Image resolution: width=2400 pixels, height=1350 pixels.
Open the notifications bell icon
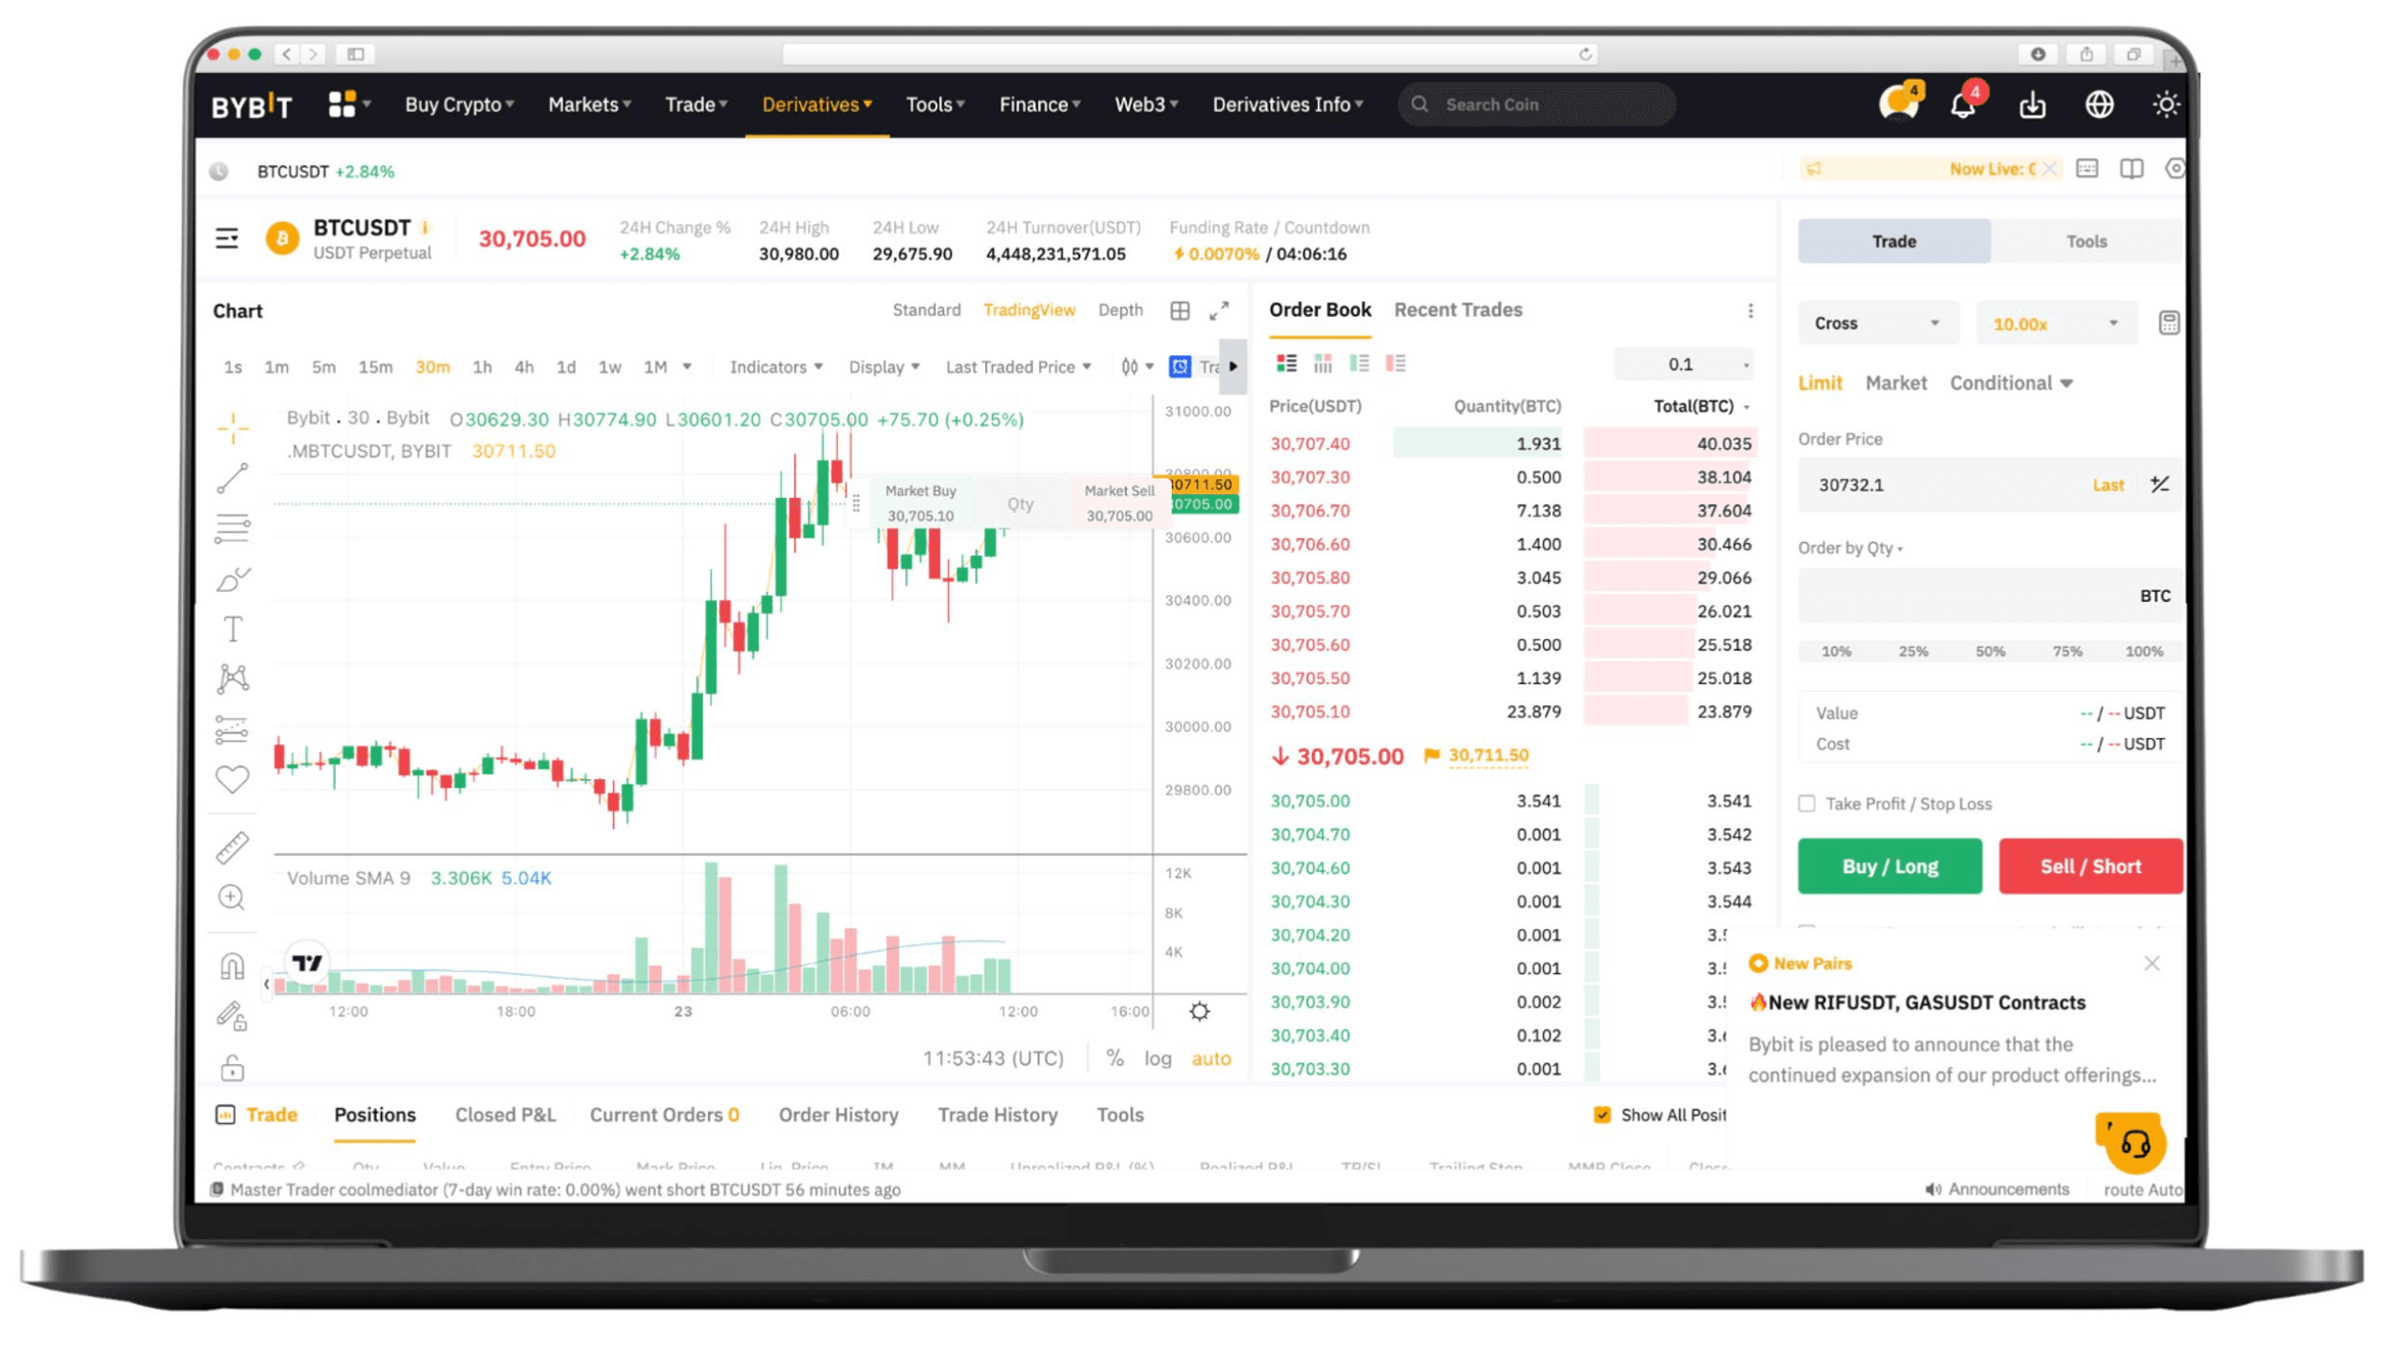click(x=1963, y=103)
